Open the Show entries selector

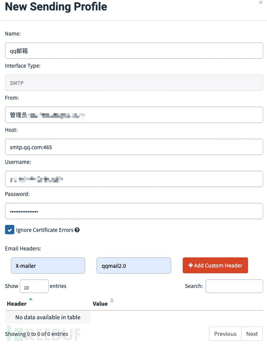(x=34, y=286)
